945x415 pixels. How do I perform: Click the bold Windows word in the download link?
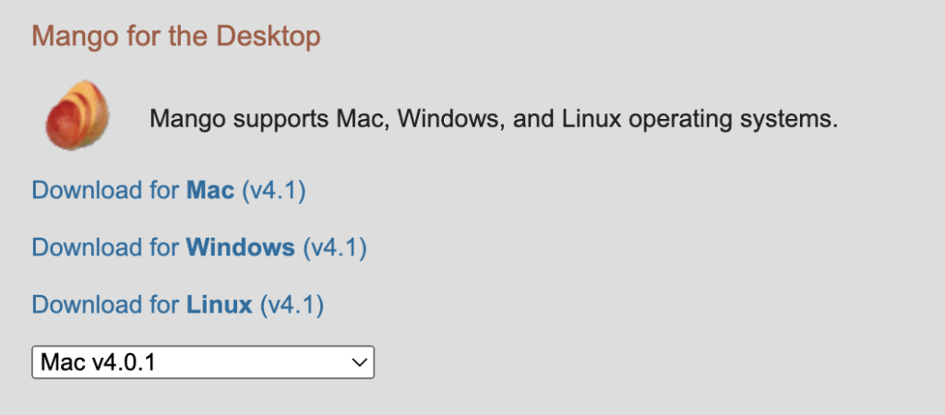click(241, 247)
